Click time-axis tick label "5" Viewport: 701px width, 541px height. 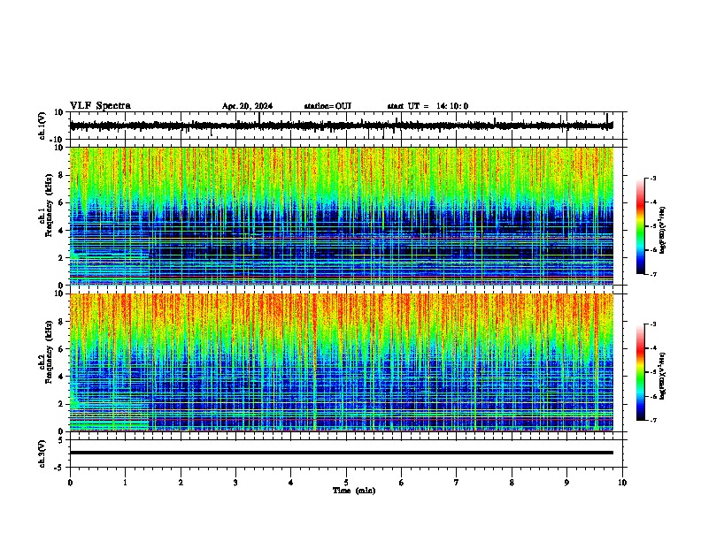346,483
